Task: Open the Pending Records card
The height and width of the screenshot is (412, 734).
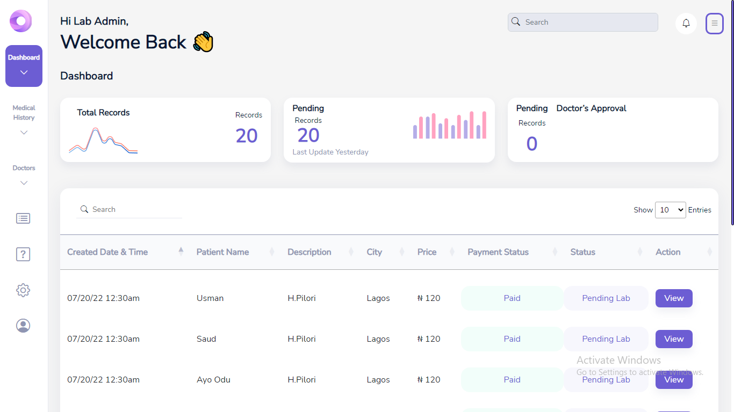Action: pos(389,130)
